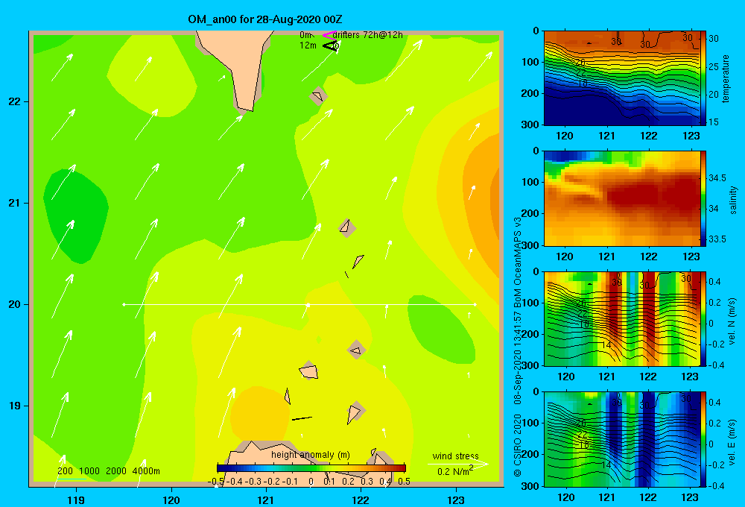Open the eastward velocity section panel

coord(621,439)
